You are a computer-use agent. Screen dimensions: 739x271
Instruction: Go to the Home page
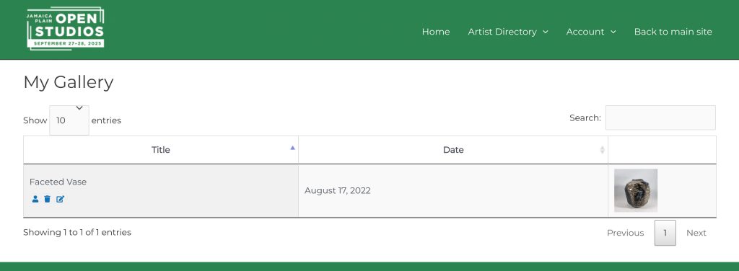pyautogui.click(x=435, y=32)
